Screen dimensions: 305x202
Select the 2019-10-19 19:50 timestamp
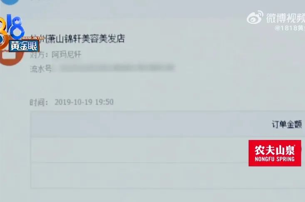point(84,102)
